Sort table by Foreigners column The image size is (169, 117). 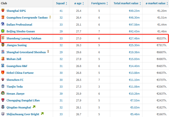(99, 3)
